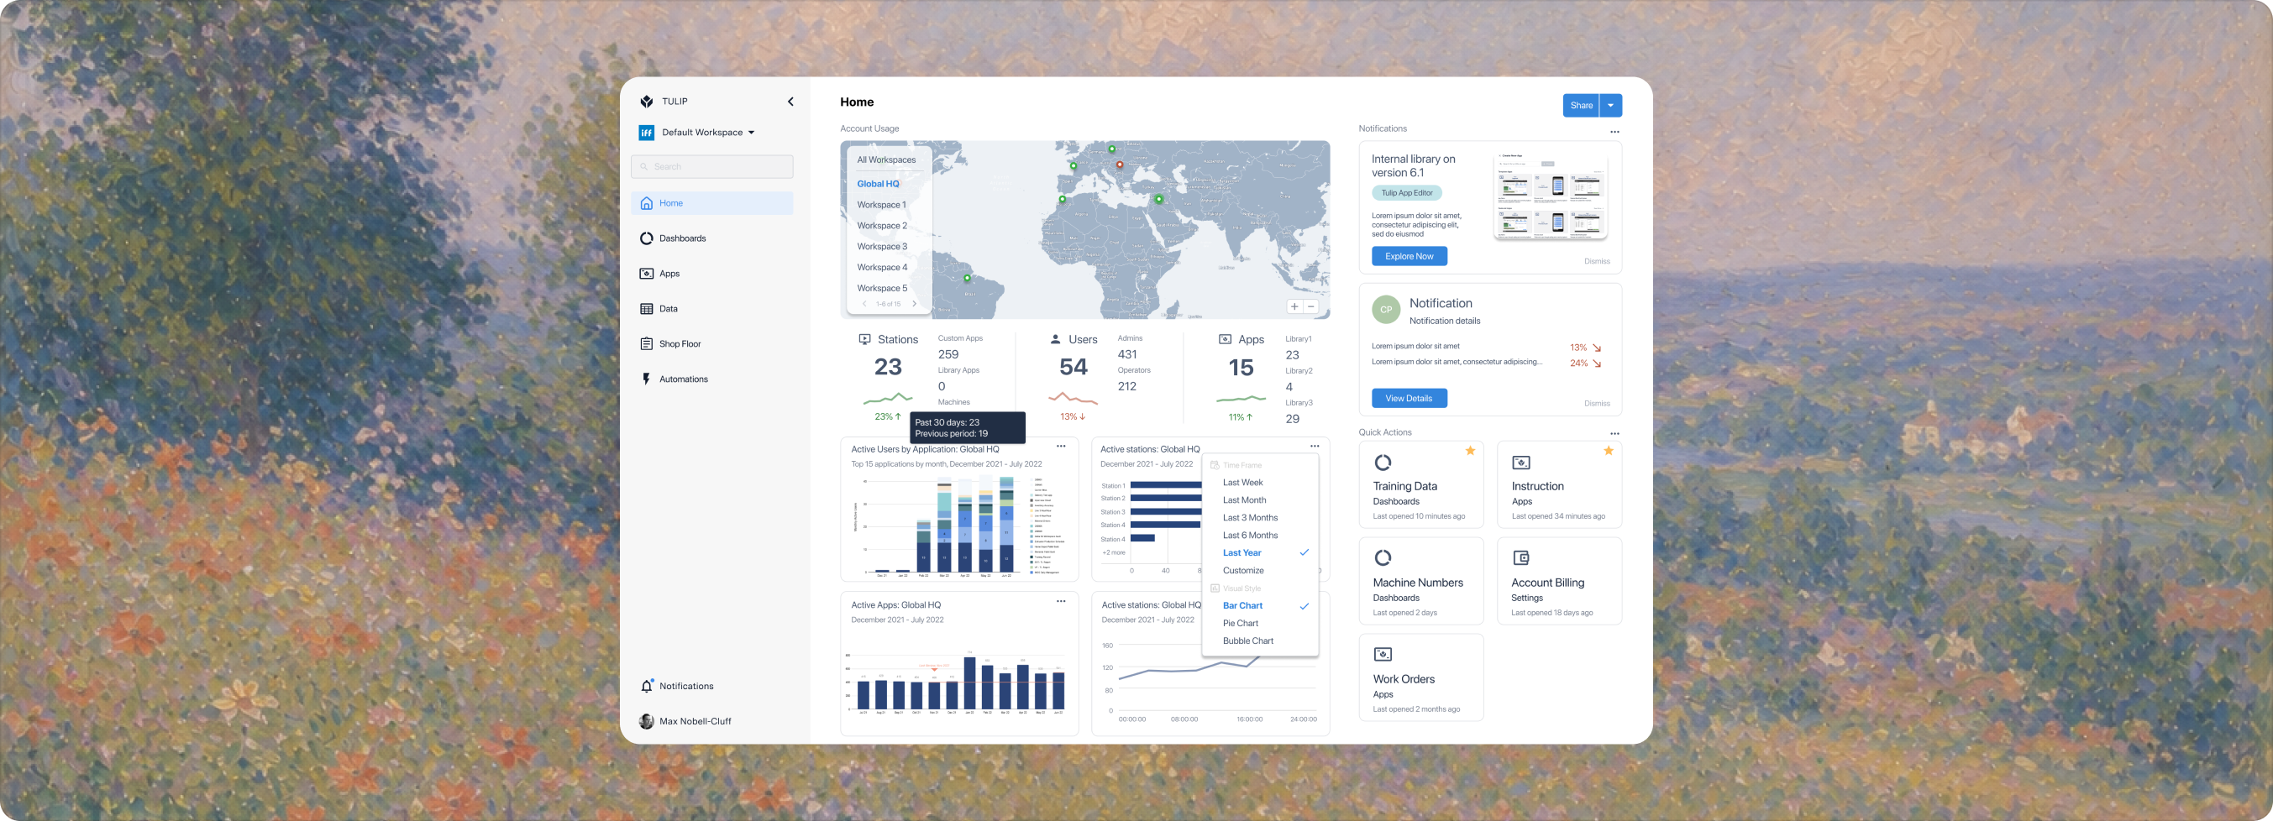Click the Notifications bell icon in the sidebar
The height and width of the screenshot is (821, 2273).
(647, 685)
